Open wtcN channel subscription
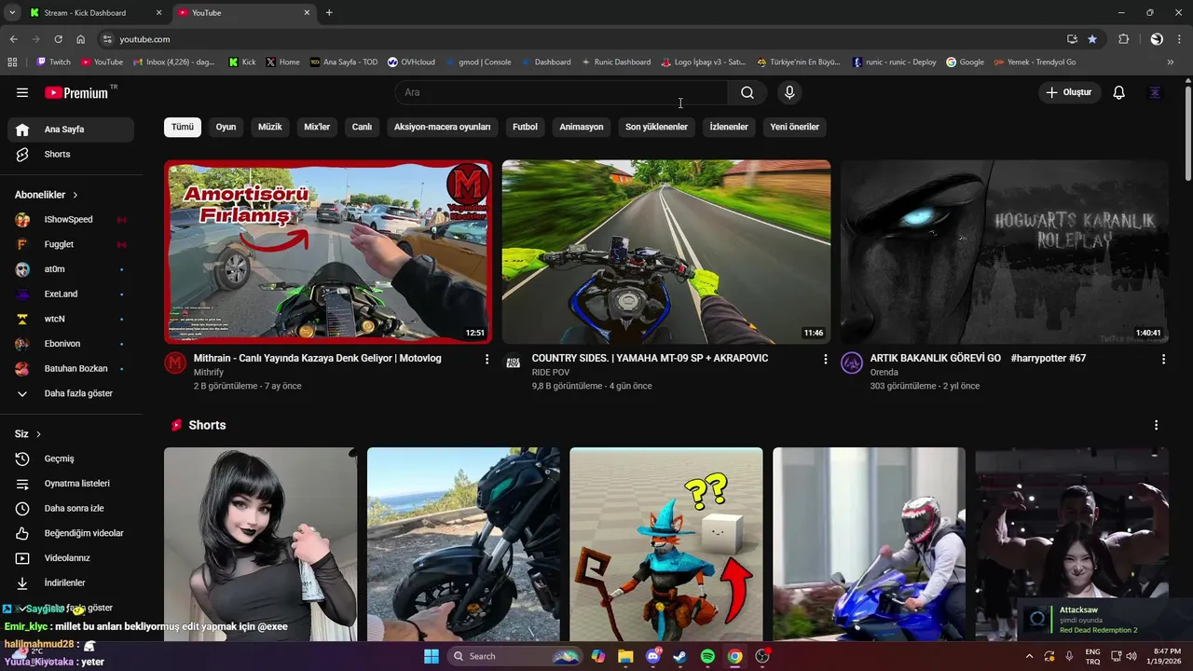This screenshot has width=1193, height=671. pos(71,319)
